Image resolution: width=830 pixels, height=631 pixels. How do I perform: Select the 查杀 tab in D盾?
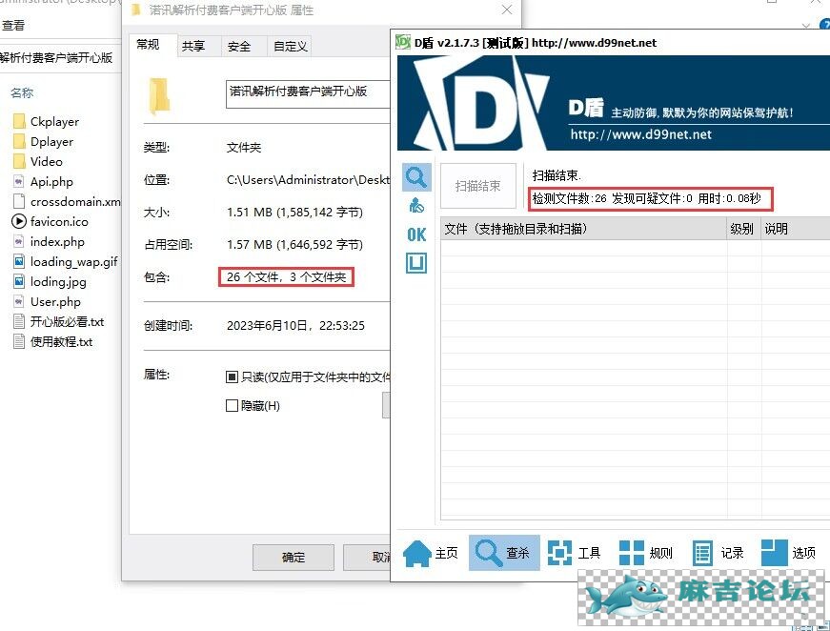(x=504, y=553)
